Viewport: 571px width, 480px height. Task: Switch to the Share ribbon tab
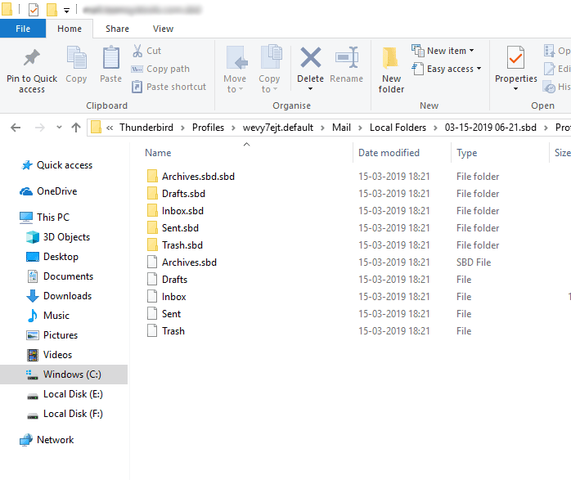click(117, 29)
